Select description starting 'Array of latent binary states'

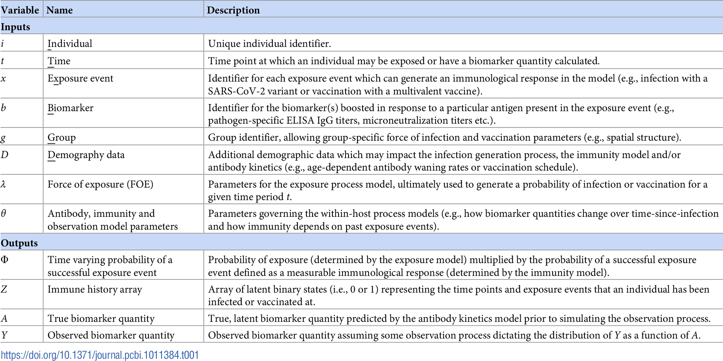459,295
